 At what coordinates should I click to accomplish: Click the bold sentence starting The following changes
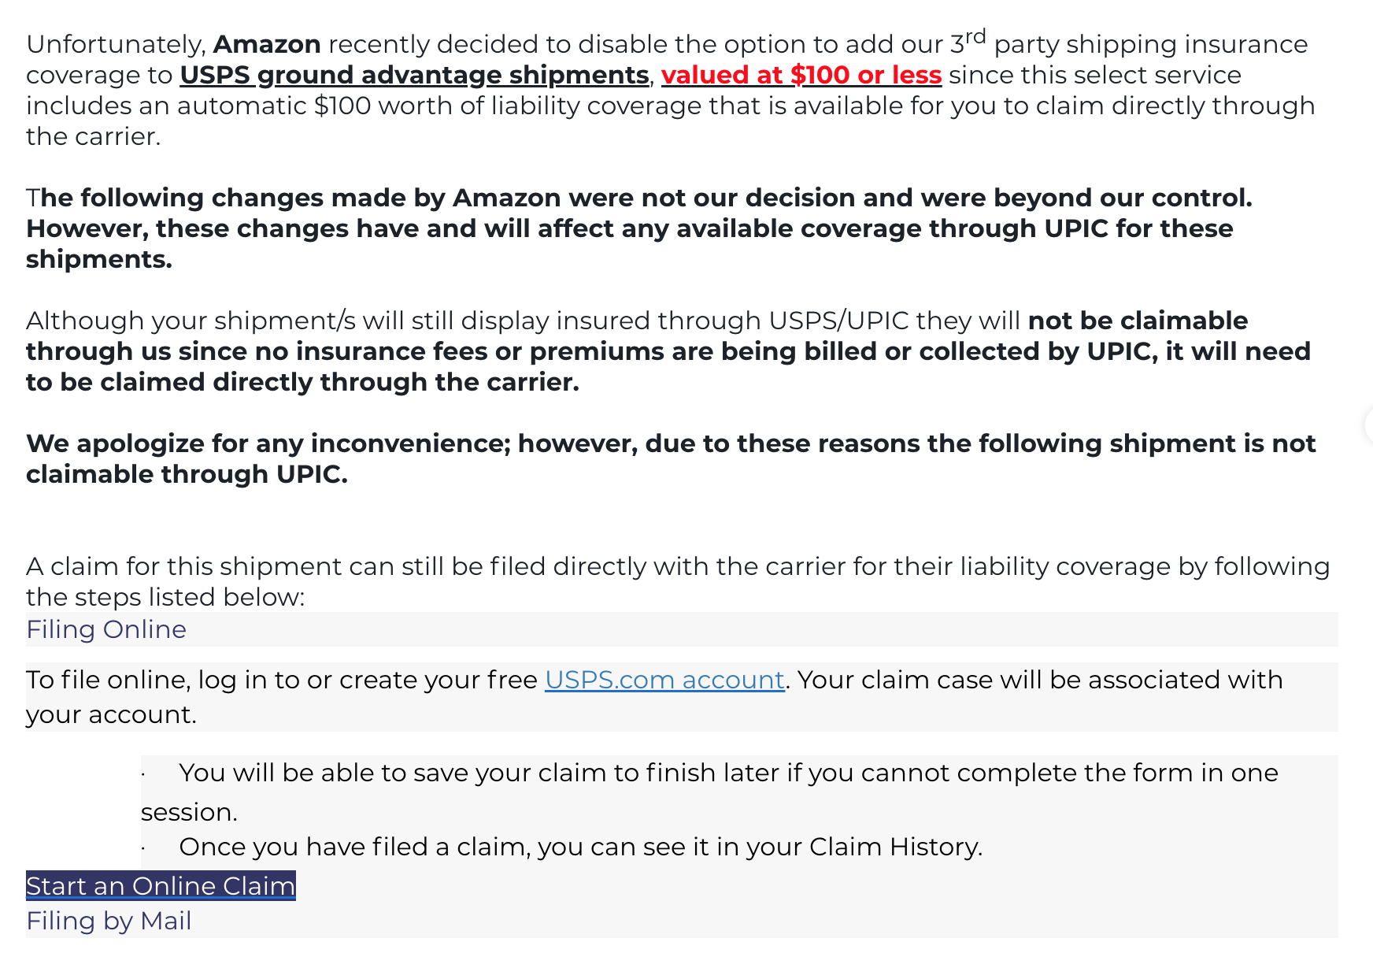coord(639,198)
